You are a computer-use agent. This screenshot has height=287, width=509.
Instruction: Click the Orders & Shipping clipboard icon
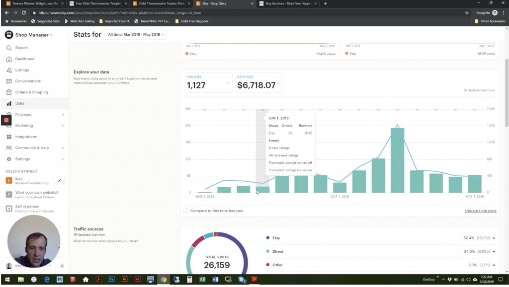[9, 92]
